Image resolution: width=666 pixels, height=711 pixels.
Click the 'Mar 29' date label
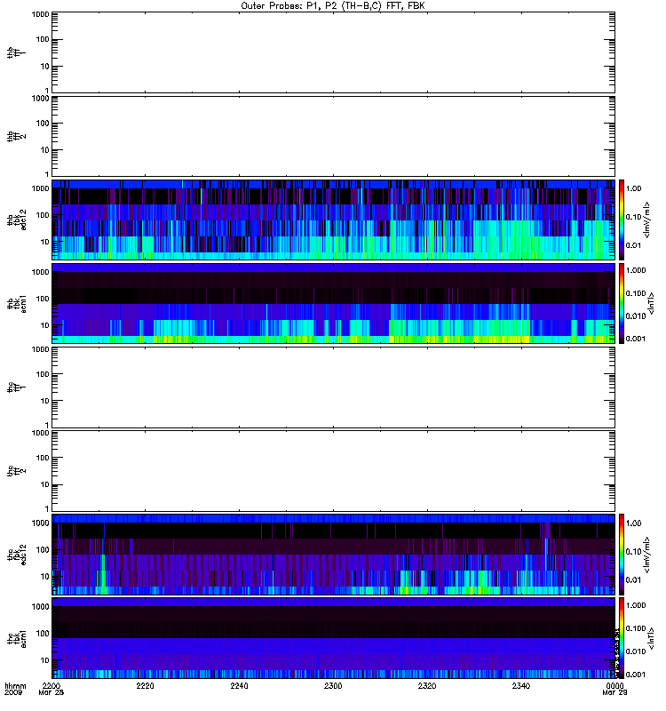pos(614,692)
